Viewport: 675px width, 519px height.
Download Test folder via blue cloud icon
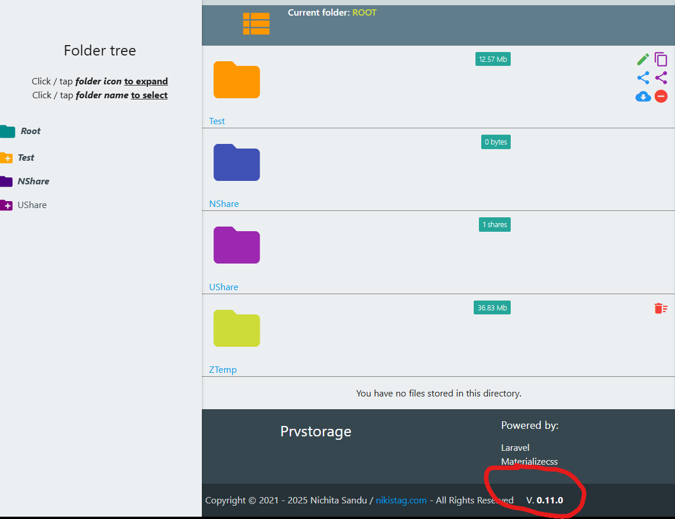(x=643, y=97)
